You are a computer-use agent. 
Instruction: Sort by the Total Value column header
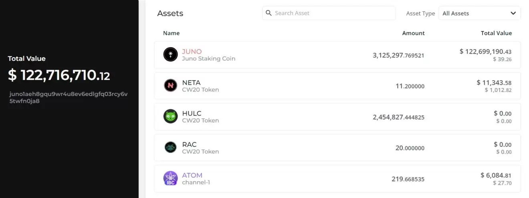[496, 33]
